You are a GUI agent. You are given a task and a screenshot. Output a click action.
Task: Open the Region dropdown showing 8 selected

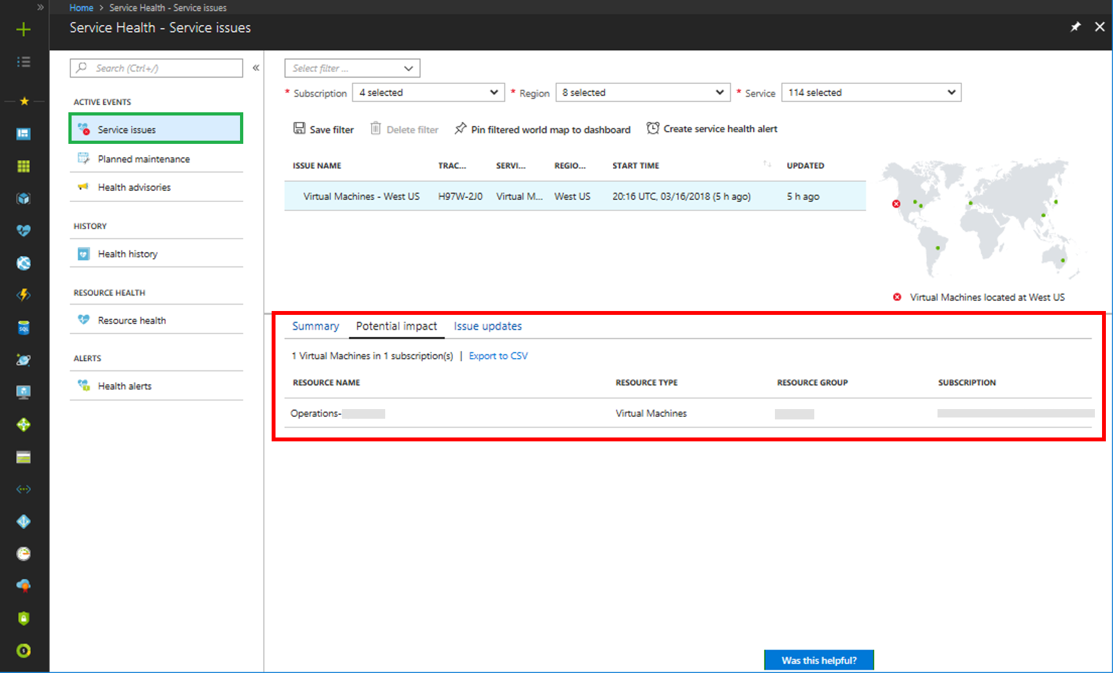643,92
